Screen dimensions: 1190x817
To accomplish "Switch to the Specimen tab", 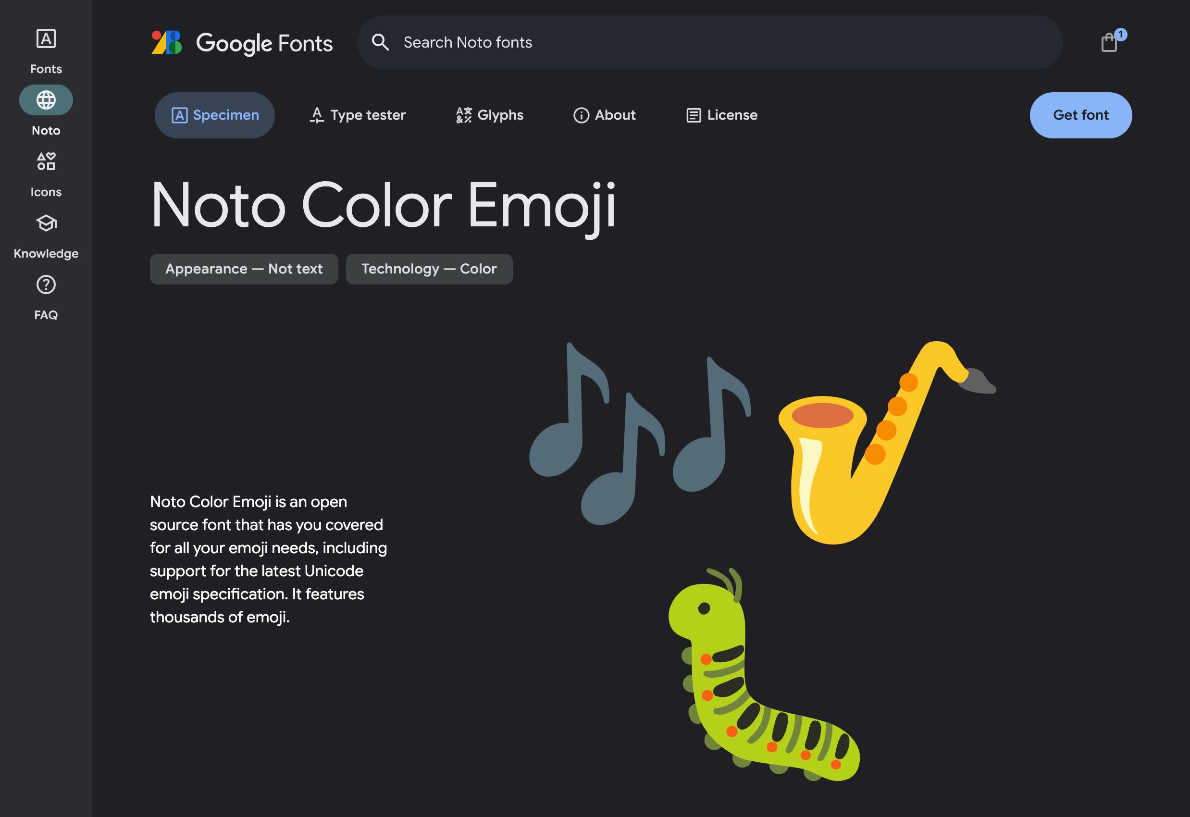I will tap(214, 115).
